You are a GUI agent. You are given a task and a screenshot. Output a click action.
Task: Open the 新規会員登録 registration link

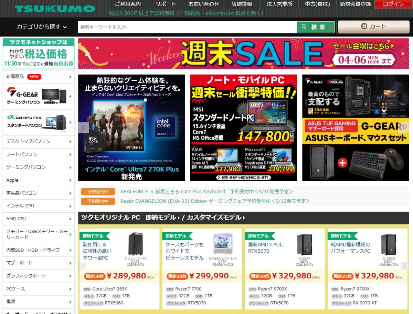[355, 4]
